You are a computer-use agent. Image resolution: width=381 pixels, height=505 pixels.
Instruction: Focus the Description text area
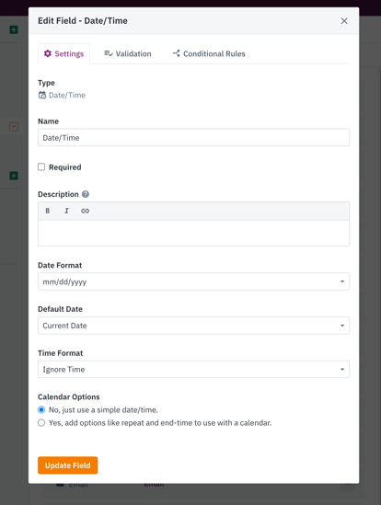(193, 233)
